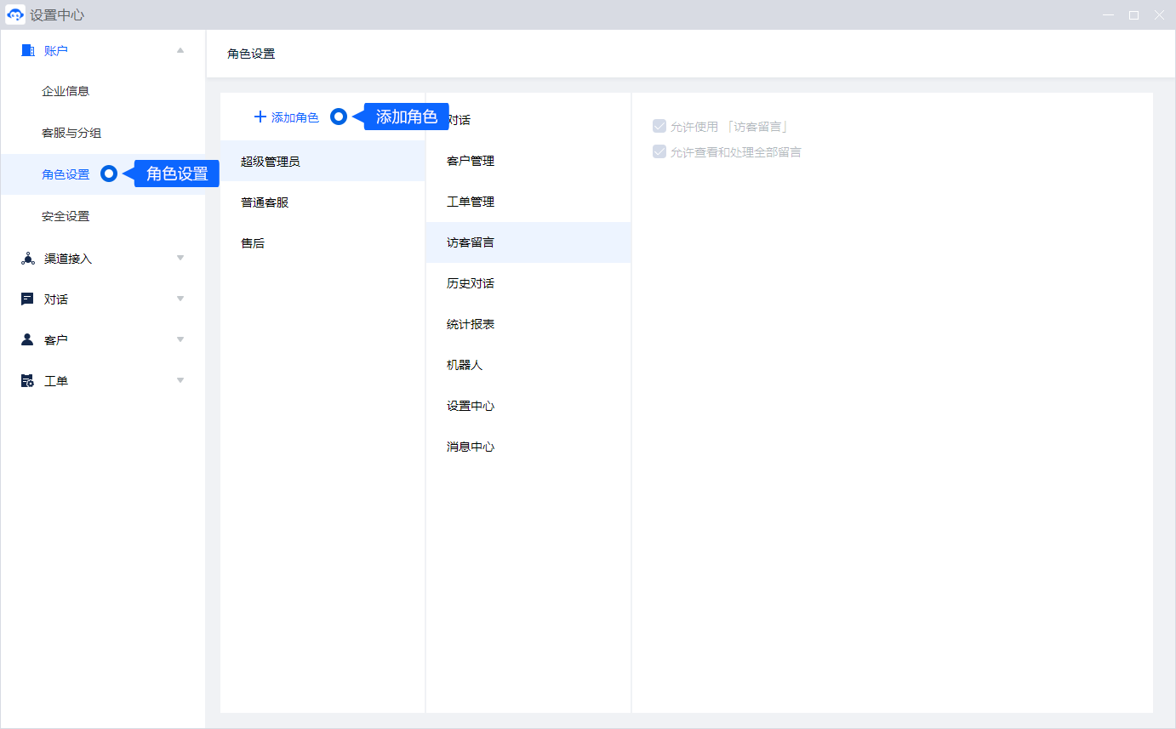Toggle the 允许使用「访客留言」 checkbox

pyautogui.click(x=659, y=127)
